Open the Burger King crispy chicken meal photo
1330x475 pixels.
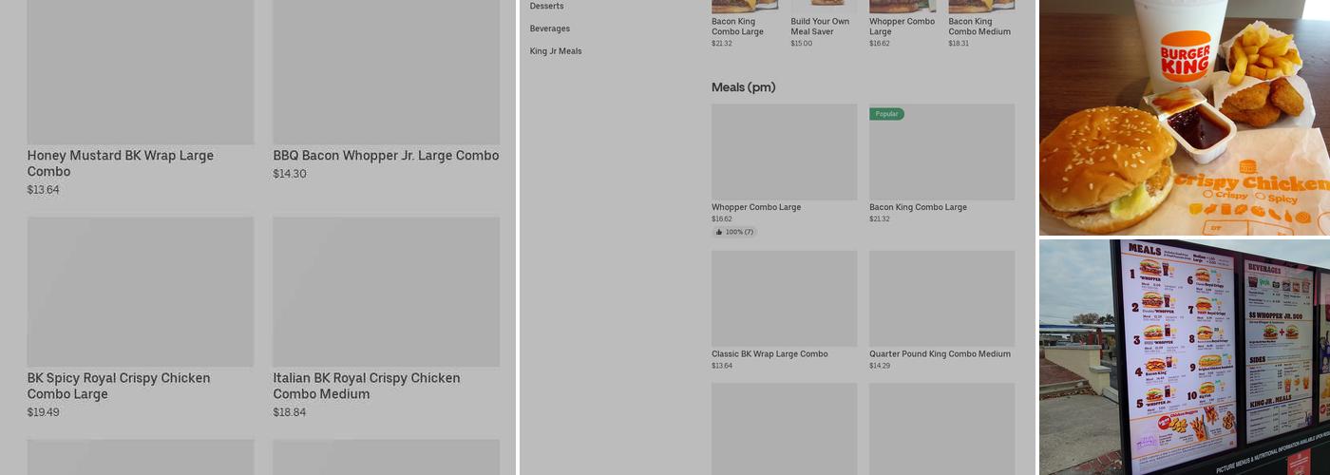1184,117
